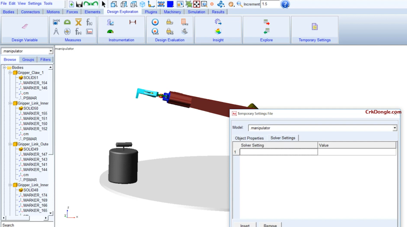
Task: Select the black arrow pointer tool
Action: [104, 4]
